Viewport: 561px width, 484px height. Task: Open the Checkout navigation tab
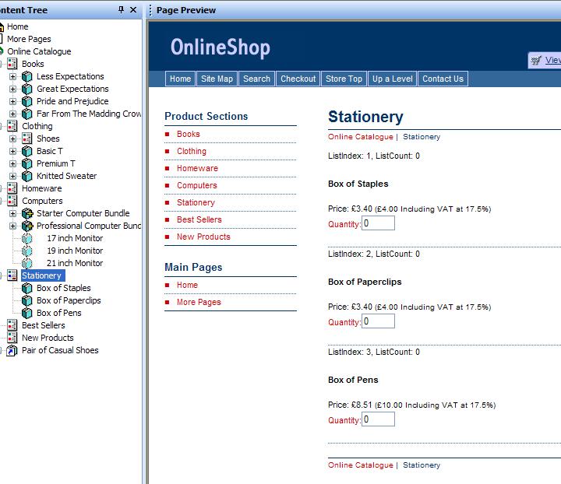(x=298, y=79)
